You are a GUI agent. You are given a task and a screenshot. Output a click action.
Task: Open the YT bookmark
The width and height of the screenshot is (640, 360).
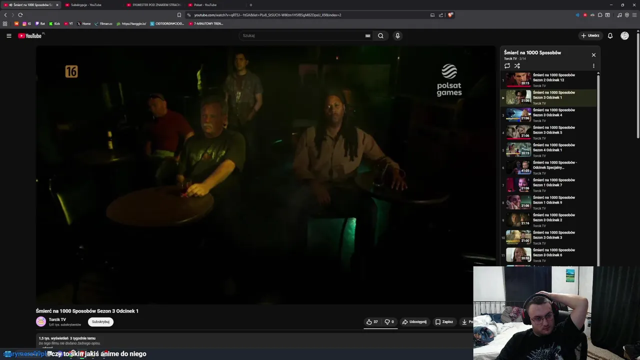[x=68, y=23]
